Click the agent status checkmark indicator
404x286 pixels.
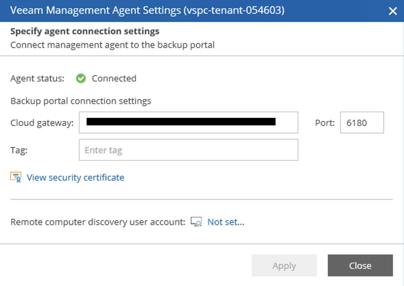pos(81,78)
